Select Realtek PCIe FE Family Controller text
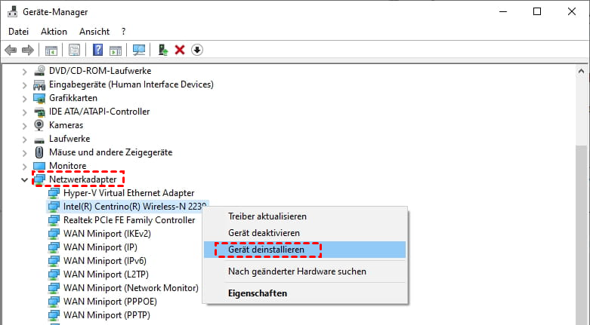Screen dimensions: 590x325 (129, 220)
